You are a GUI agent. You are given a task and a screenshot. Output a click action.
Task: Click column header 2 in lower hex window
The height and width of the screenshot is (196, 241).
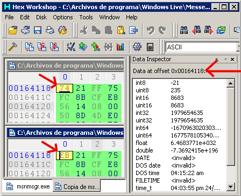(97, 144)
